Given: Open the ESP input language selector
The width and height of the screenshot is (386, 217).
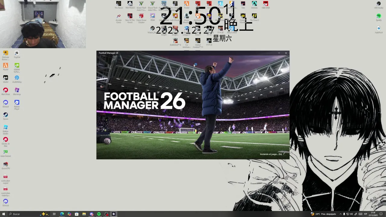Looking at the screenshot, I should pos(365,214).
